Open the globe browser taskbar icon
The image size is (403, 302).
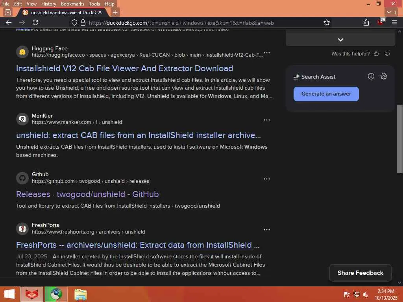click(56, 294)
